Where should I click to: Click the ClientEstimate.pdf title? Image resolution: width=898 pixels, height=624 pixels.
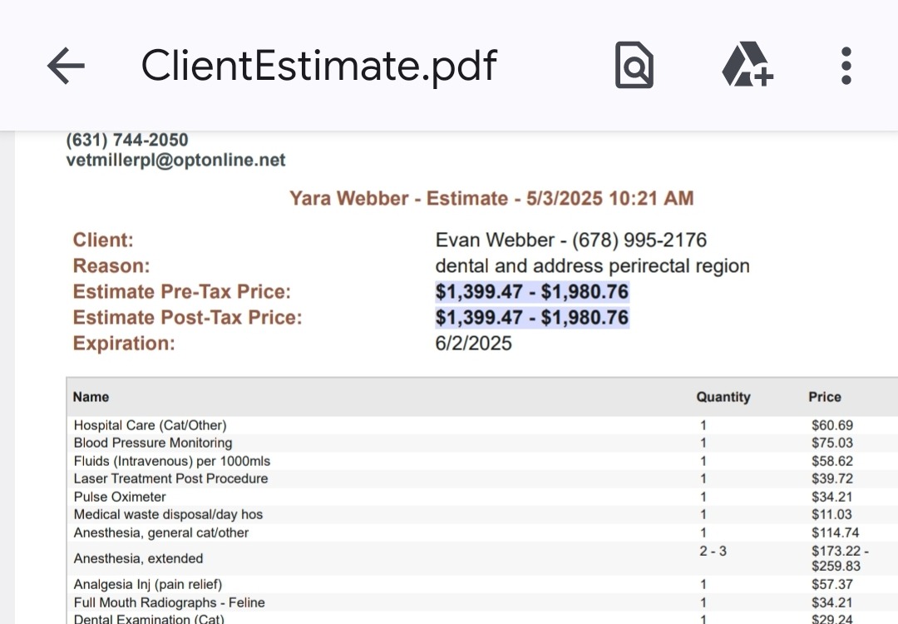tap(318, 66)
